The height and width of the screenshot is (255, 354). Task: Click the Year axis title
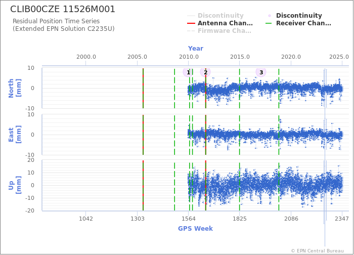tap(196, 49)
